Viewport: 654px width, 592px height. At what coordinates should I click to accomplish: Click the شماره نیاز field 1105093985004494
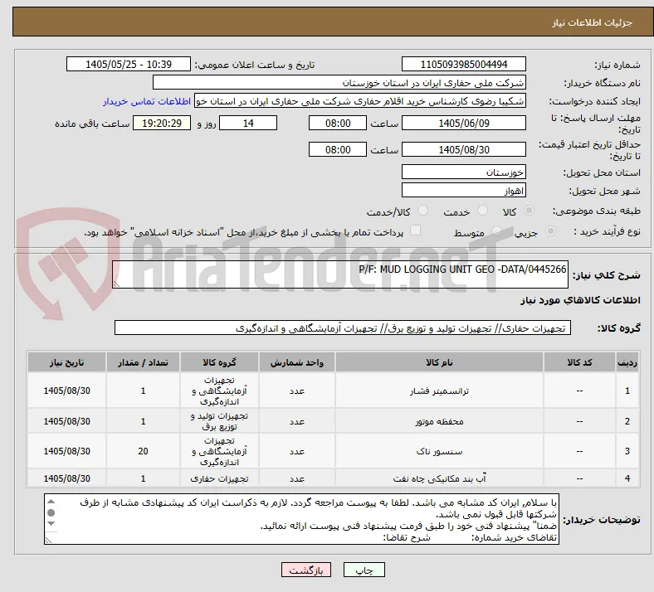[463, 64]
